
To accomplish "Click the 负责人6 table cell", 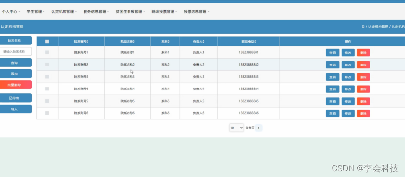I will [x=198, y=113].
